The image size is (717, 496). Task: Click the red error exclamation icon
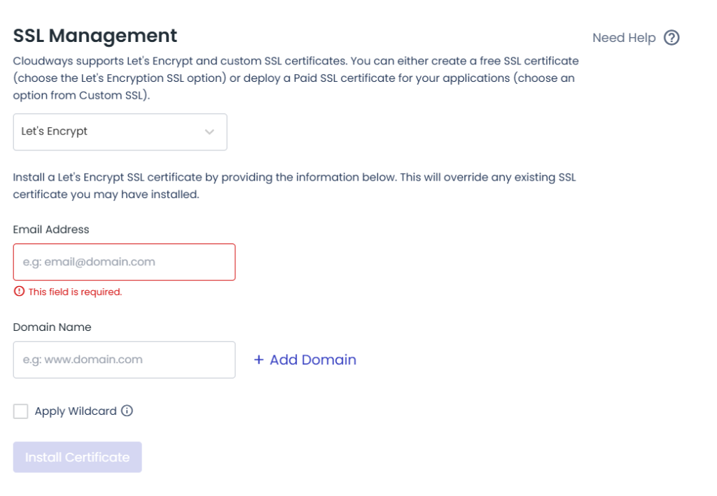[20, 292]
